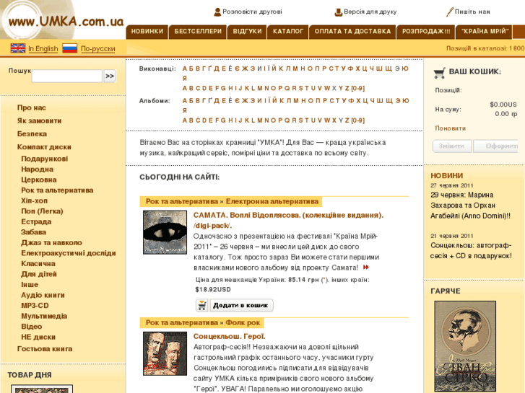
Task: Click the Іван Сірко book cover thumbnail
Action: point(465,347)
